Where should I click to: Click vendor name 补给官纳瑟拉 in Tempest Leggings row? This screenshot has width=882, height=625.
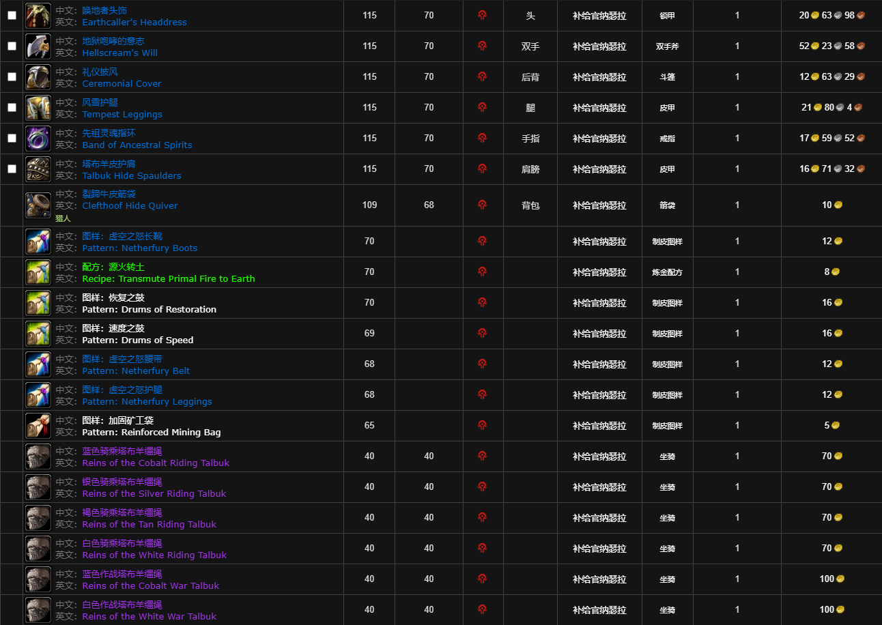tap(599, 108)
